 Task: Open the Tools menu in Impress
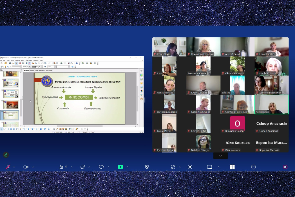click(x=23, y=60)
